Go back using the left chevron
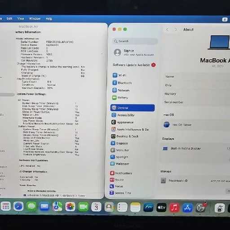This screenshot has height=230, width=230. tap(167, 30)
